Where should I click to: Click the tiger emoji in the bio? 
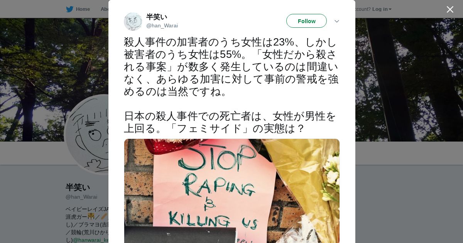pyautogui.click(x=91, y=216)
